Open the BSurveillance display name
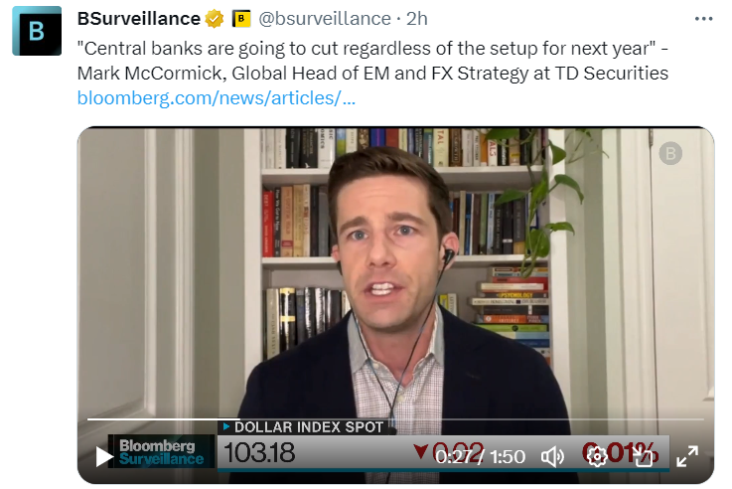This screenshot has width=732, height=489. click(x=139, y=19)
